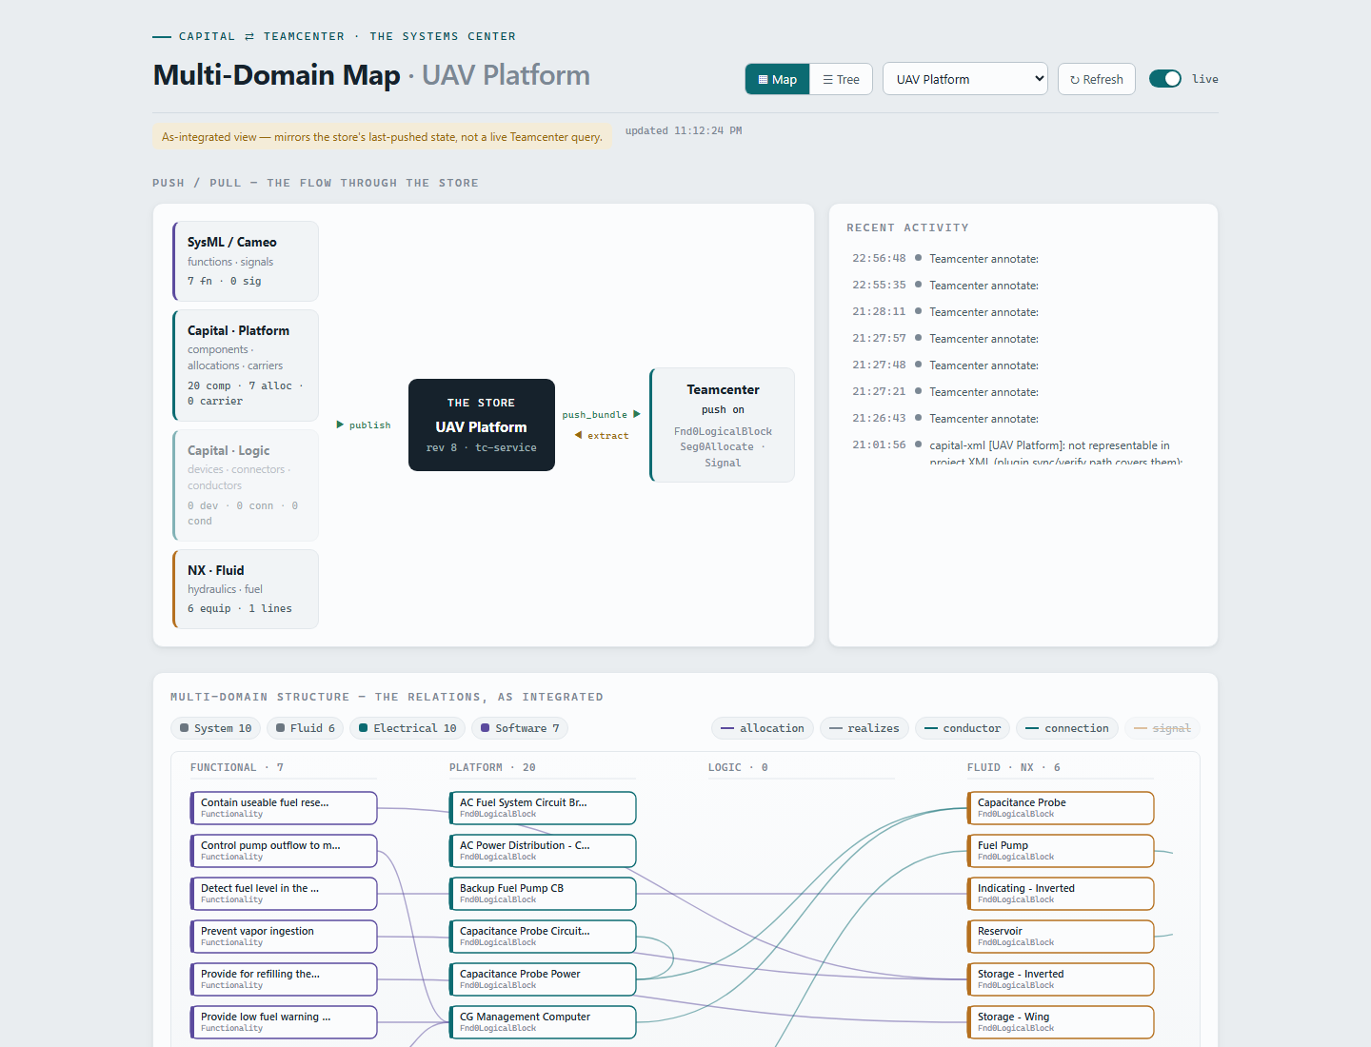This screenshot has height=1047, width=1371.
Task: Switch to the Map view
Action: (778, 79)
